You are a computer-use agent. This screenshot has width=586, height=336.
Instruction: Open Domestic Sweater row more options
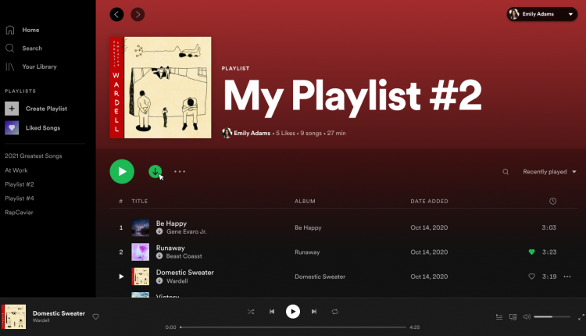(x=567, y=277)
